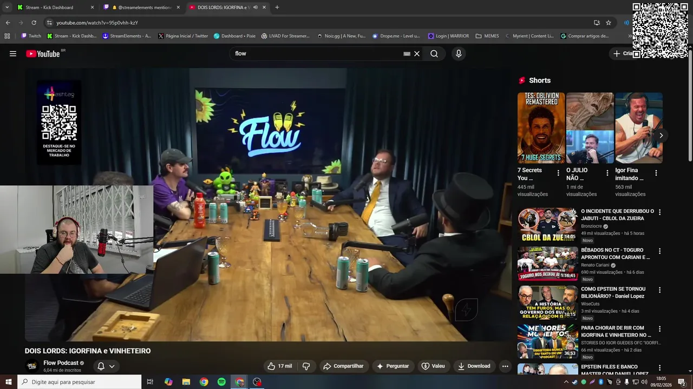Open File Explorer from the taskbar

pyautogui.click(x=186, y=382)
